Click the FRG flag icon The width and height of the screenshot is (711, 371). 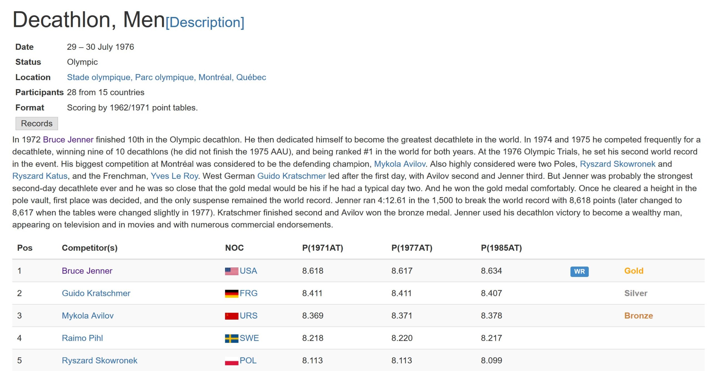coord(231,294)
